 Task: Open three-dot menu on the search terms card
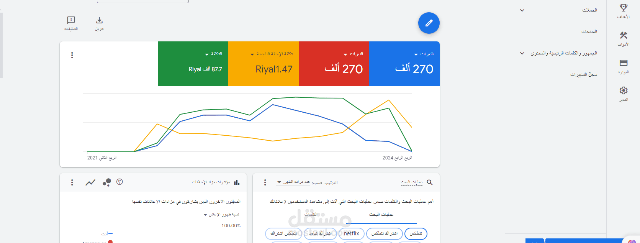[265, 182]
